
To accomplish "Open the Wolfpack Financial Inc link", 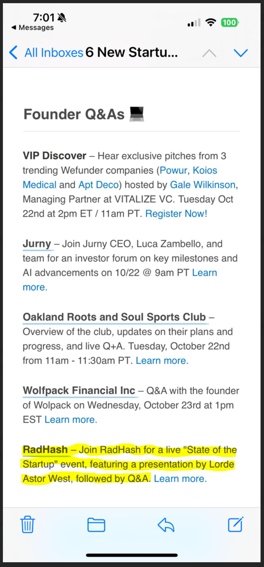I will point(79,390).
